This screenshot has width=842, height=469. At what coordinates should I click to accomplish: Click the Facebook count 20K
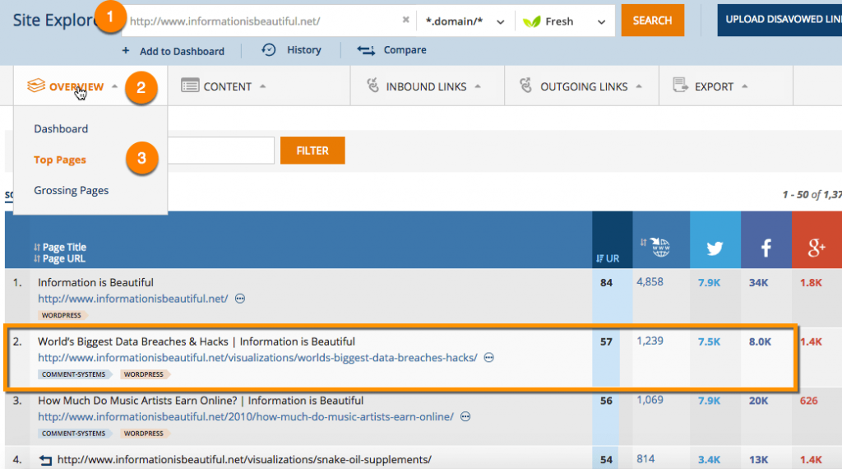click(758, 401)
